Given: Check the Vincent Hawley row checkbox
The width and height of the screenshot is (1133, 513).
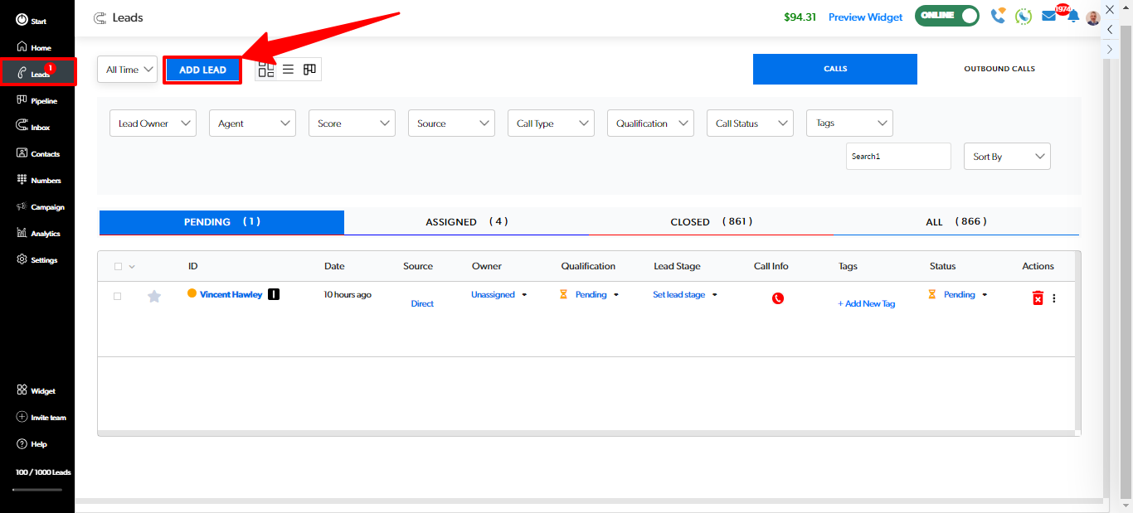Looking at the screenshot, I should [x=117, y=296].
